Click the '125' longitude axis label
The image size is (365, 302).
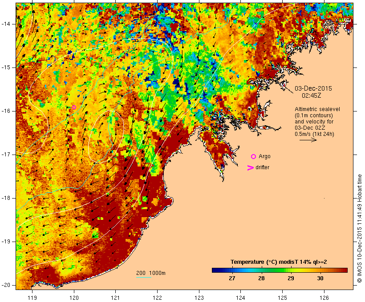click(x=282, y=298)
